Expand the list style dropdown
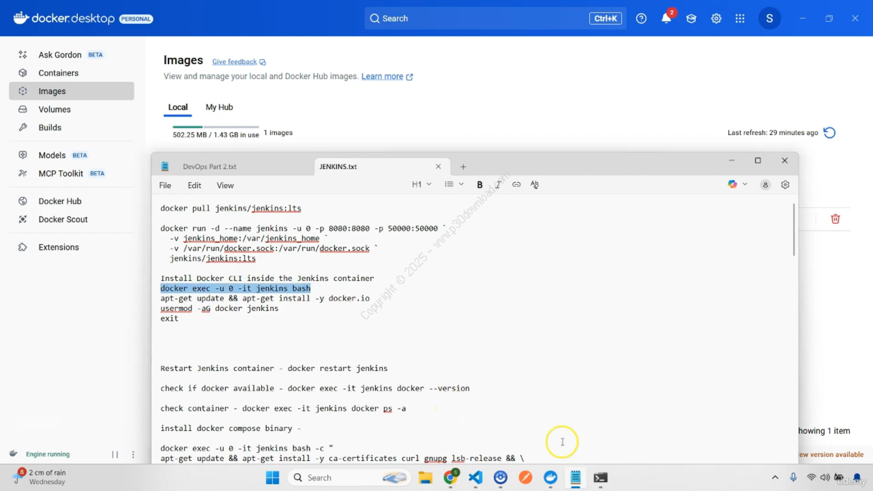Image resolution: width=873 pixels, height=491 pixels. pos(454,185)
